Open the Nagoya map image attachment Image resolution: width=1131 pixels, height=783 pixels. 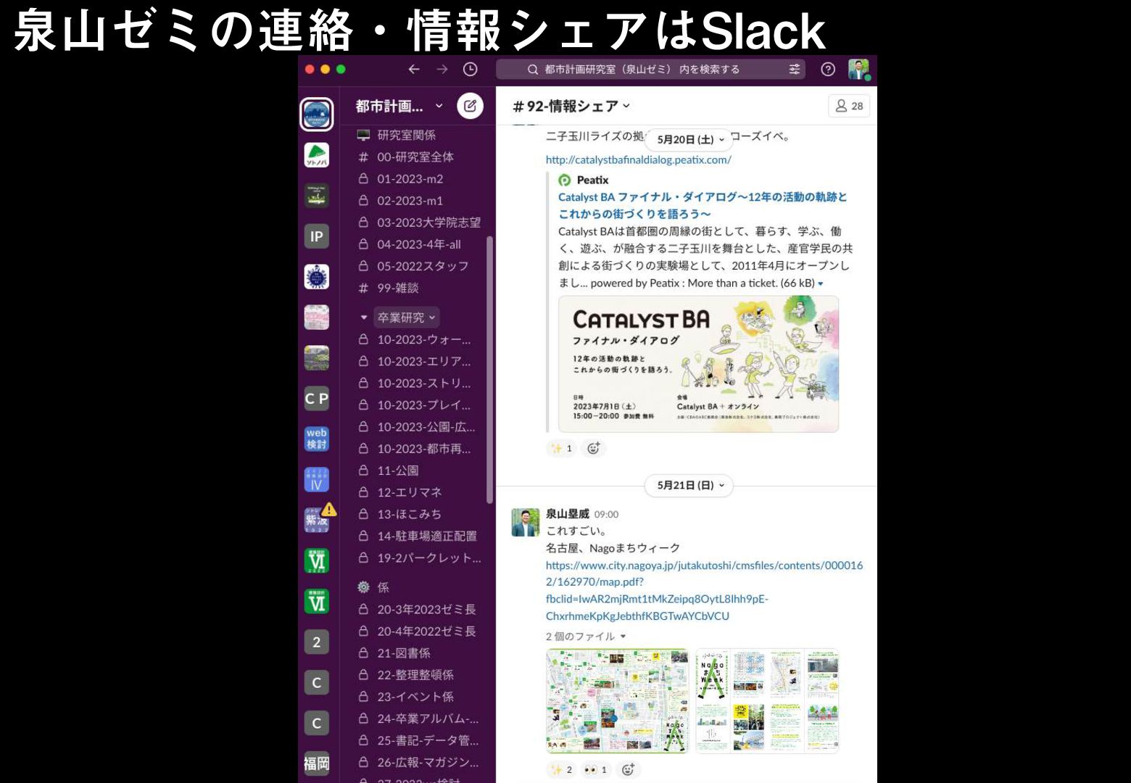coord(617,701)
